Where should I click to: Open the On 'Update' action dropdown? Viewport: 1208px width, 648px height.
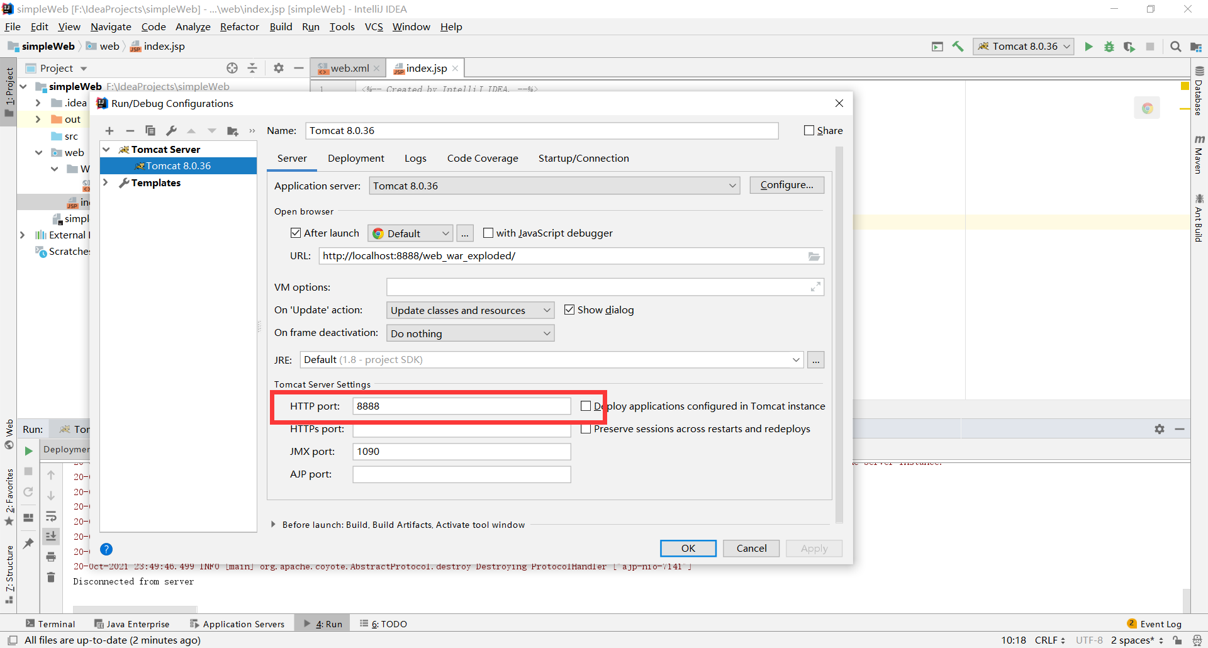pos(471,310)
